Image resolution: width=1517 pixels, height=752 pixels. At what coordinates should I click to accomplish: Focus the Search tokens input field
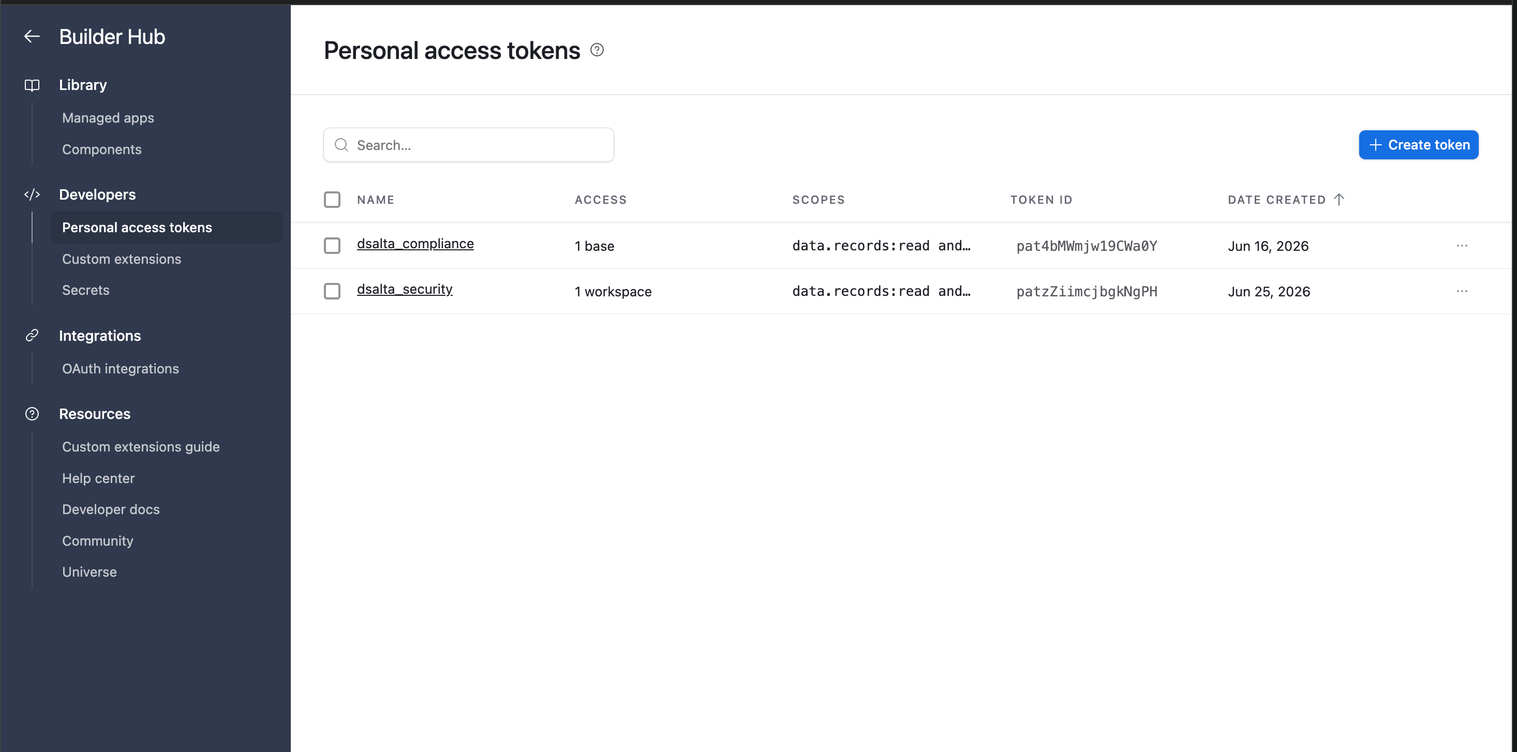click(468, 145)
